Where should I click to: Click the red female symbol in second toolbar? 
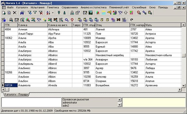(72, 20)
